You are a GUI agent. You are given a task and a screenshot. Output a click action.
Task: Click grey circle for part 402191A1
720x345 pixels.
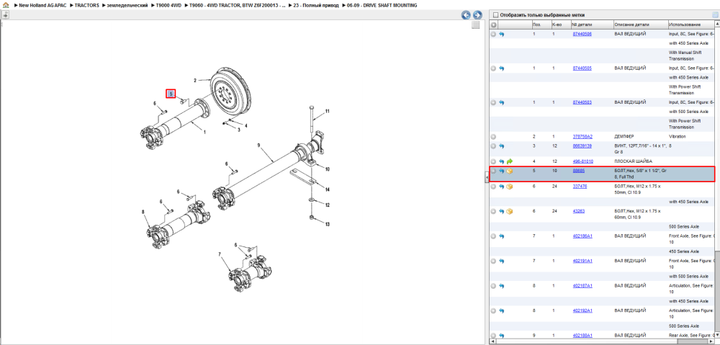tap(493, 261)
